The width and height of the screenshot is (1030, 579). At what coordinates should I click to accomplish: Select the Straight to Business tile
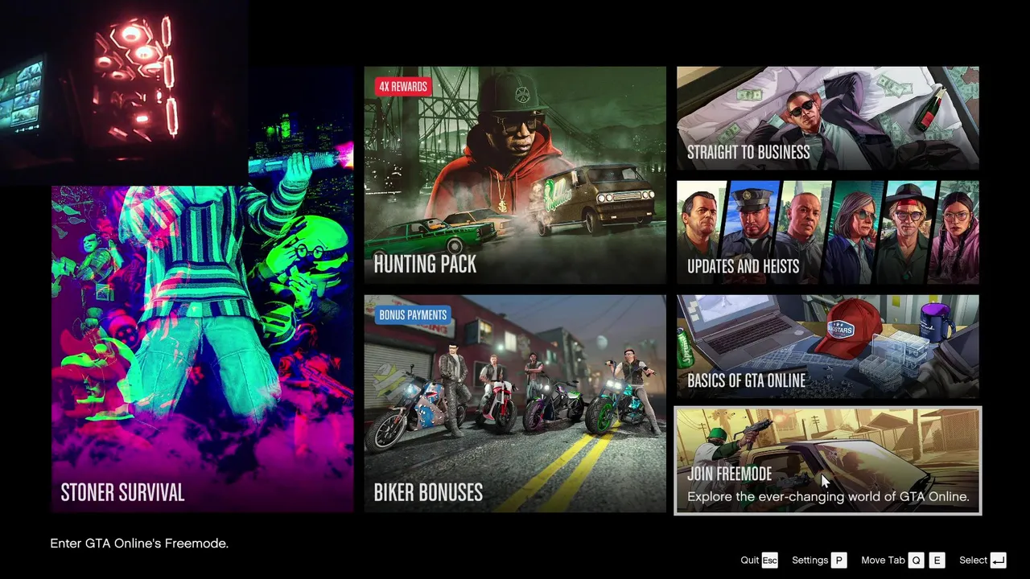(828, 118)
